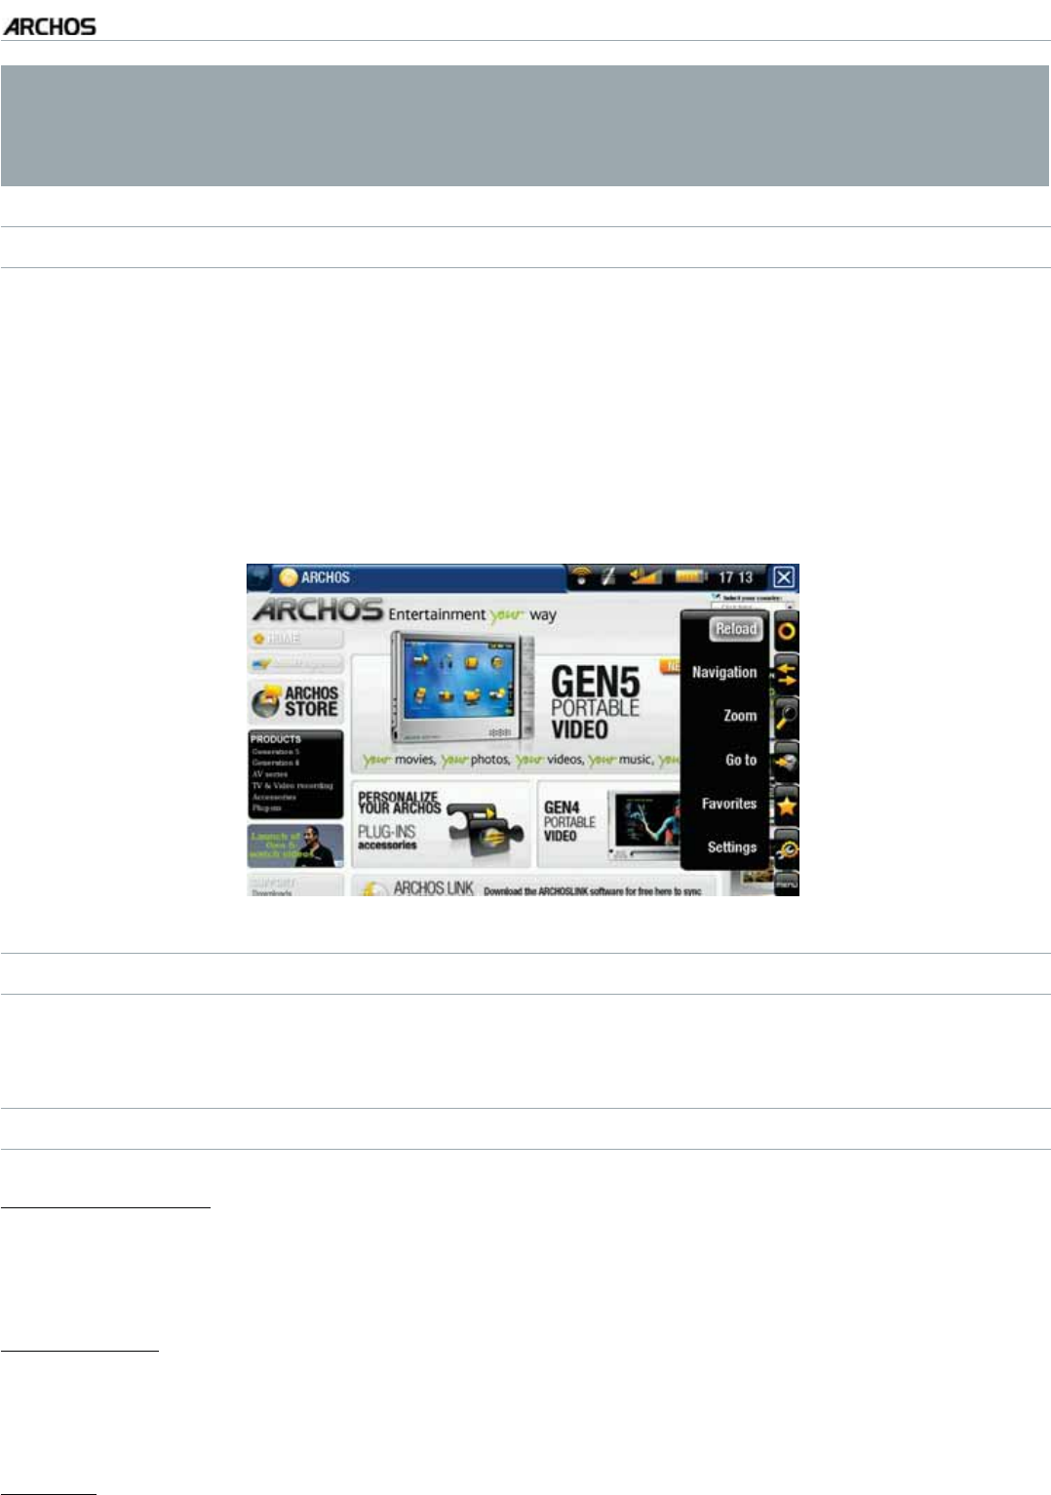Select Zoom in the menu

point(740,716)
